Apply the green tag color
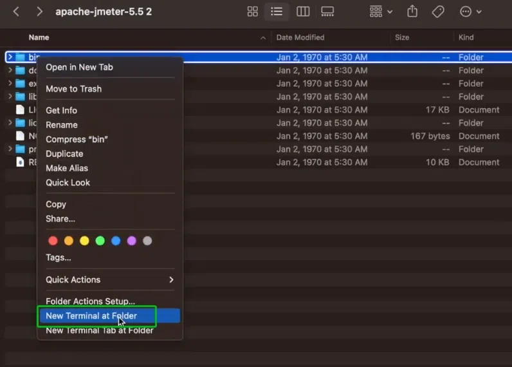512x367 pixels. pos(100,241)
